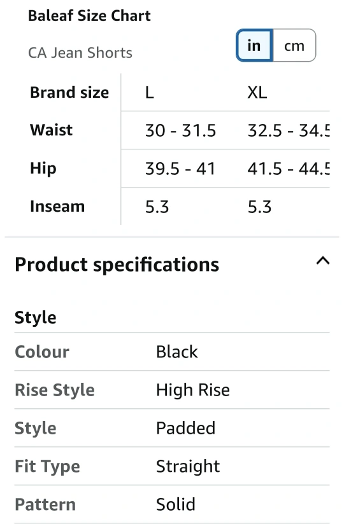The width and height of the screenshot is (344, 524).
Task: Select the L brand size column
Action: [x=150, y=93]
